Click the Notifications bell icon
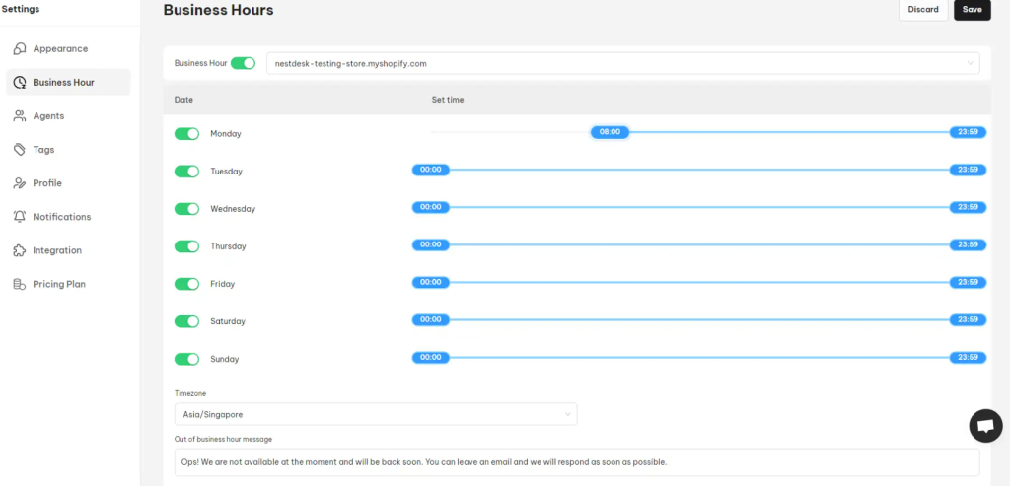This screenshot has height=486, width=1010. 20,217
